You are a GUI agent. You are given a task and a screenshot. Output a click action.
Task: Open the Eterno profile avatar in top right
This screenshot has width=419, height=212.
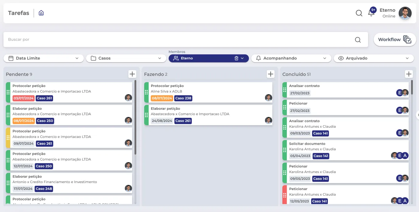click(x=405, y=13)
